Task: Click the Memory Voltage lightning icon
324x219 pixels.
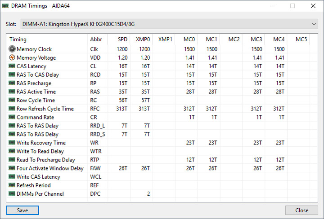Action: point(12,58)
